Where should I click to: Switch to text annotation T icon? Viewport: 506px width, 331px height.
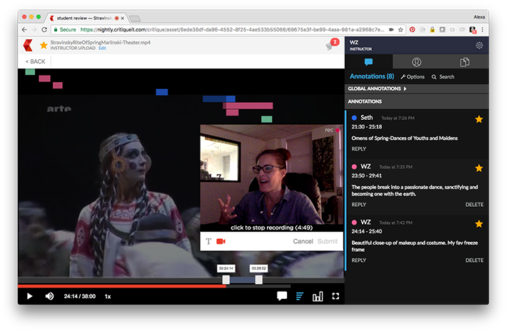[208, 241]
